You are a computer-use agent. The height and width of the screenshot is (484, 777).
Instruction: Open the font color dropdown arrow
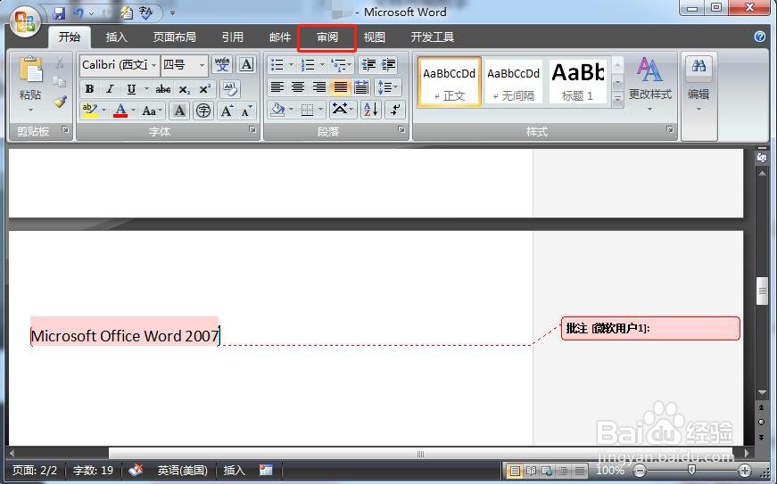(133, 110)
